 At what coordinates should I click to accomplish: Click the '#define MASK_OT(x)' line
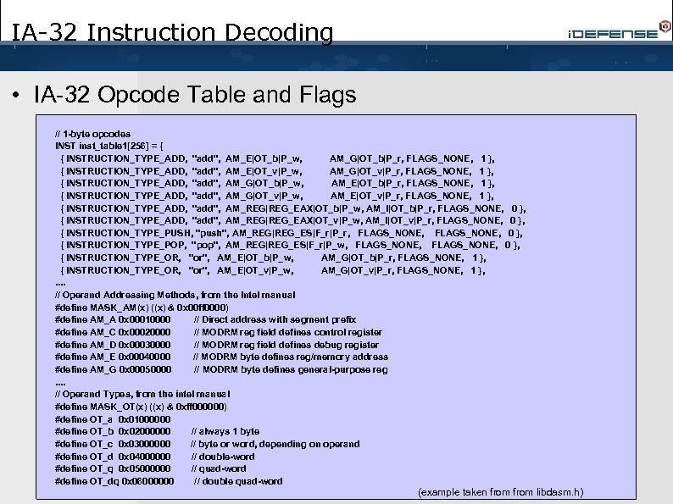tap(141, 407)
